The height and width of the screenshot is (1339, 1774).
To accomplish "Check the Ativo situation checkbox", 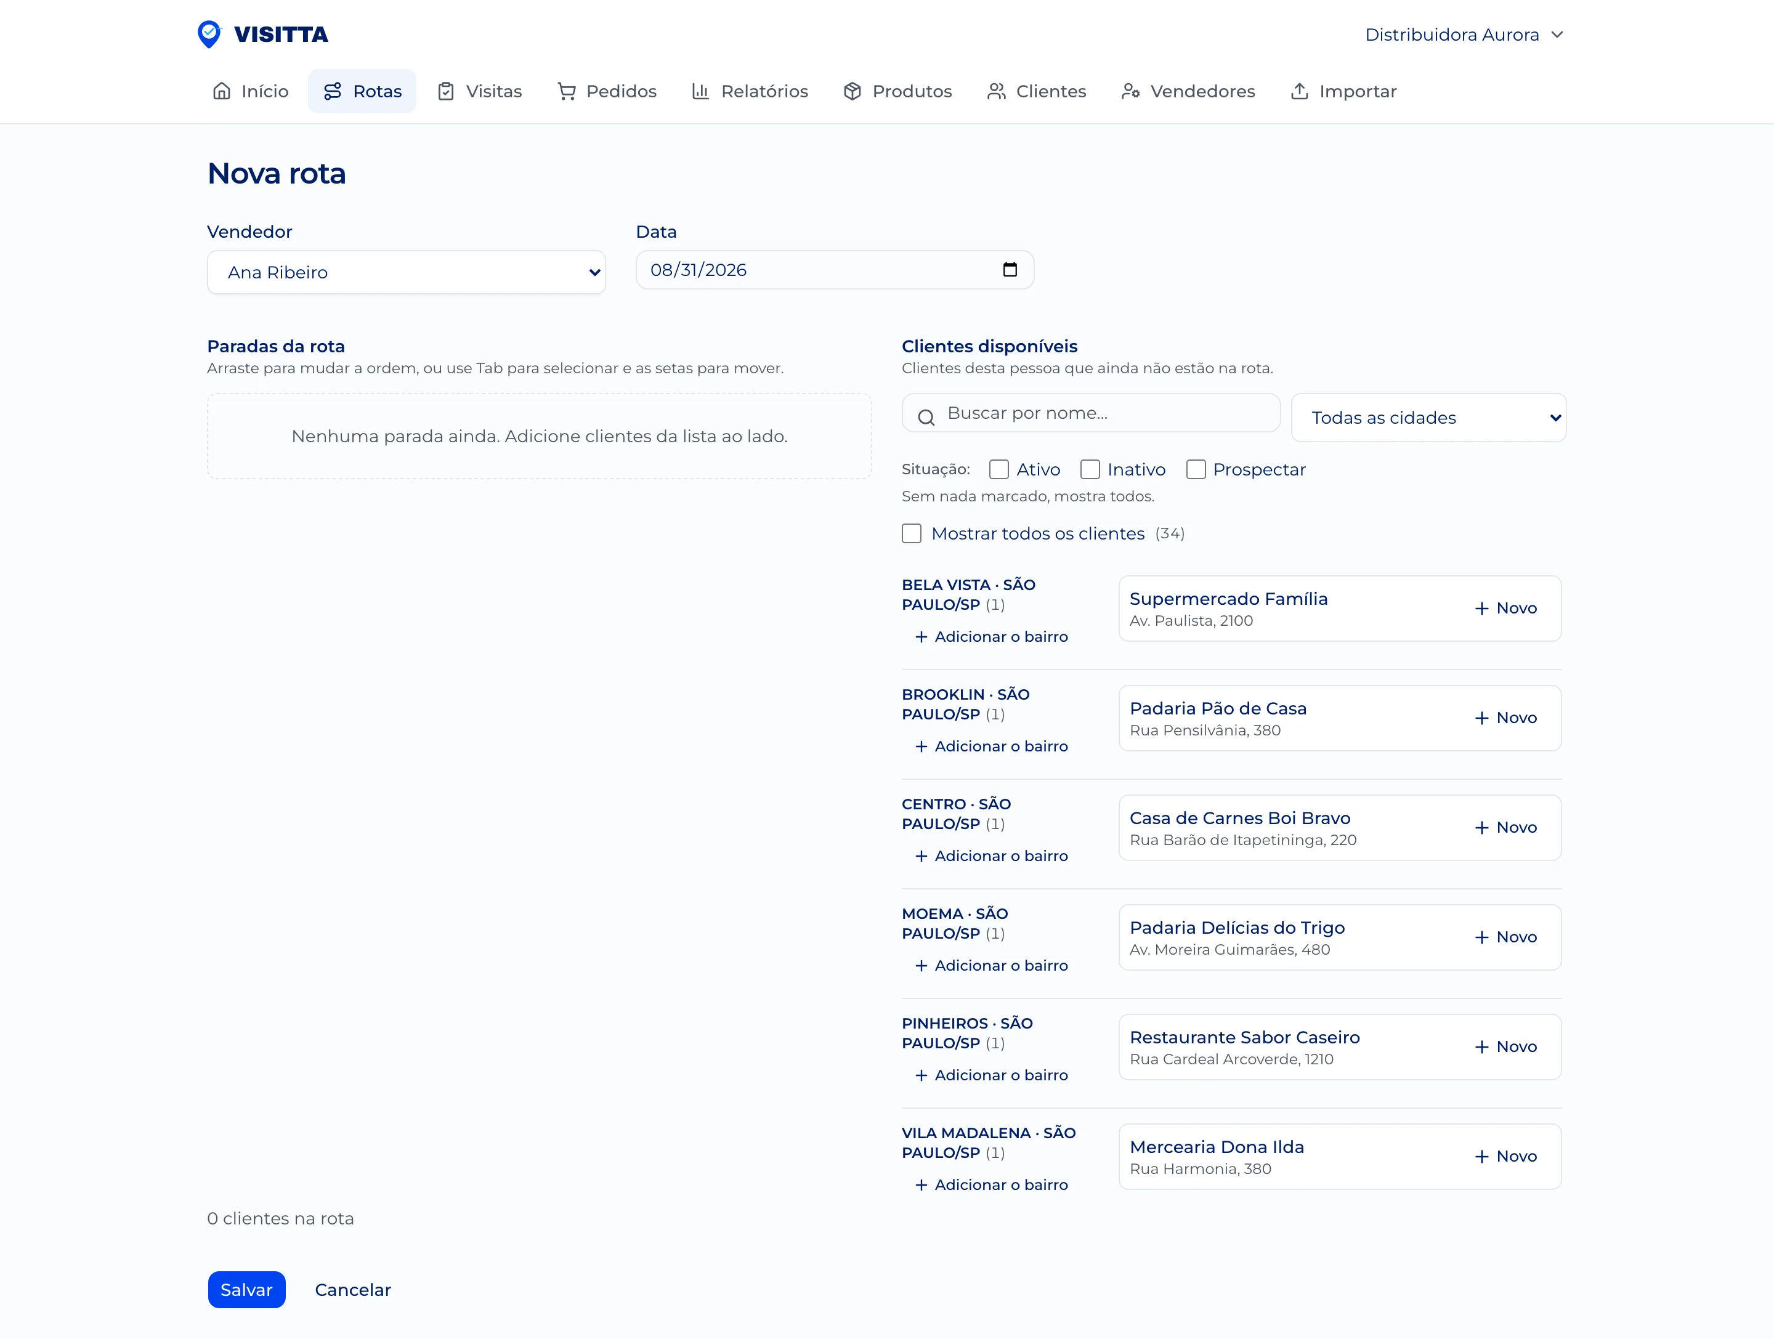I will [x=998, y=470].
